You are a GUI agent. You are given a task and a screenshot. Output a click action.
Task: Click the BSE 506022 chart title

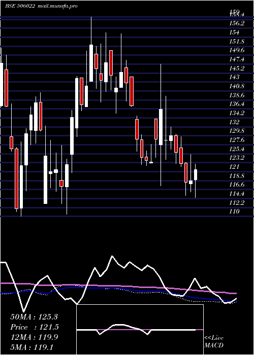pyautogui.click(x=20, y=6)
